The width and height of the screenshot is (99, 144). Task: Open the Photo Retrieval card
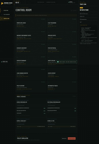[62, 49]
